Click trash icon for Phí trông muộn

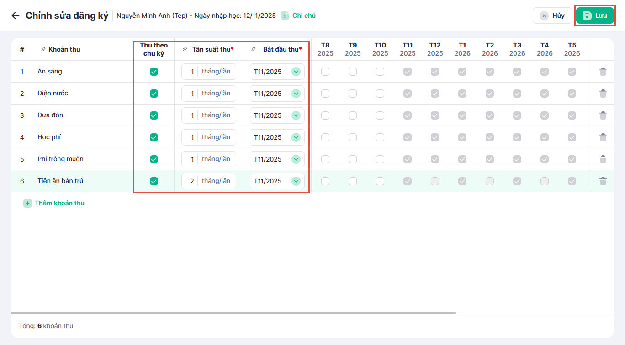point(603,159)
